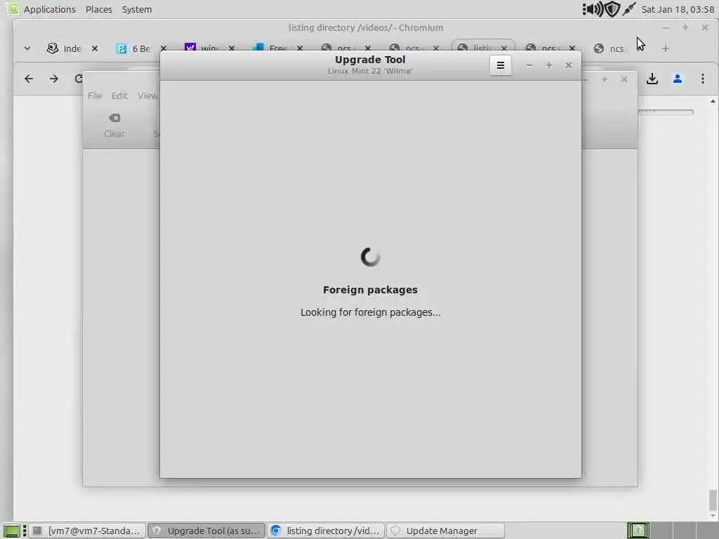Click show desktop icon in bottom panel
Viewport: 719px width, 539px height.
12,531
